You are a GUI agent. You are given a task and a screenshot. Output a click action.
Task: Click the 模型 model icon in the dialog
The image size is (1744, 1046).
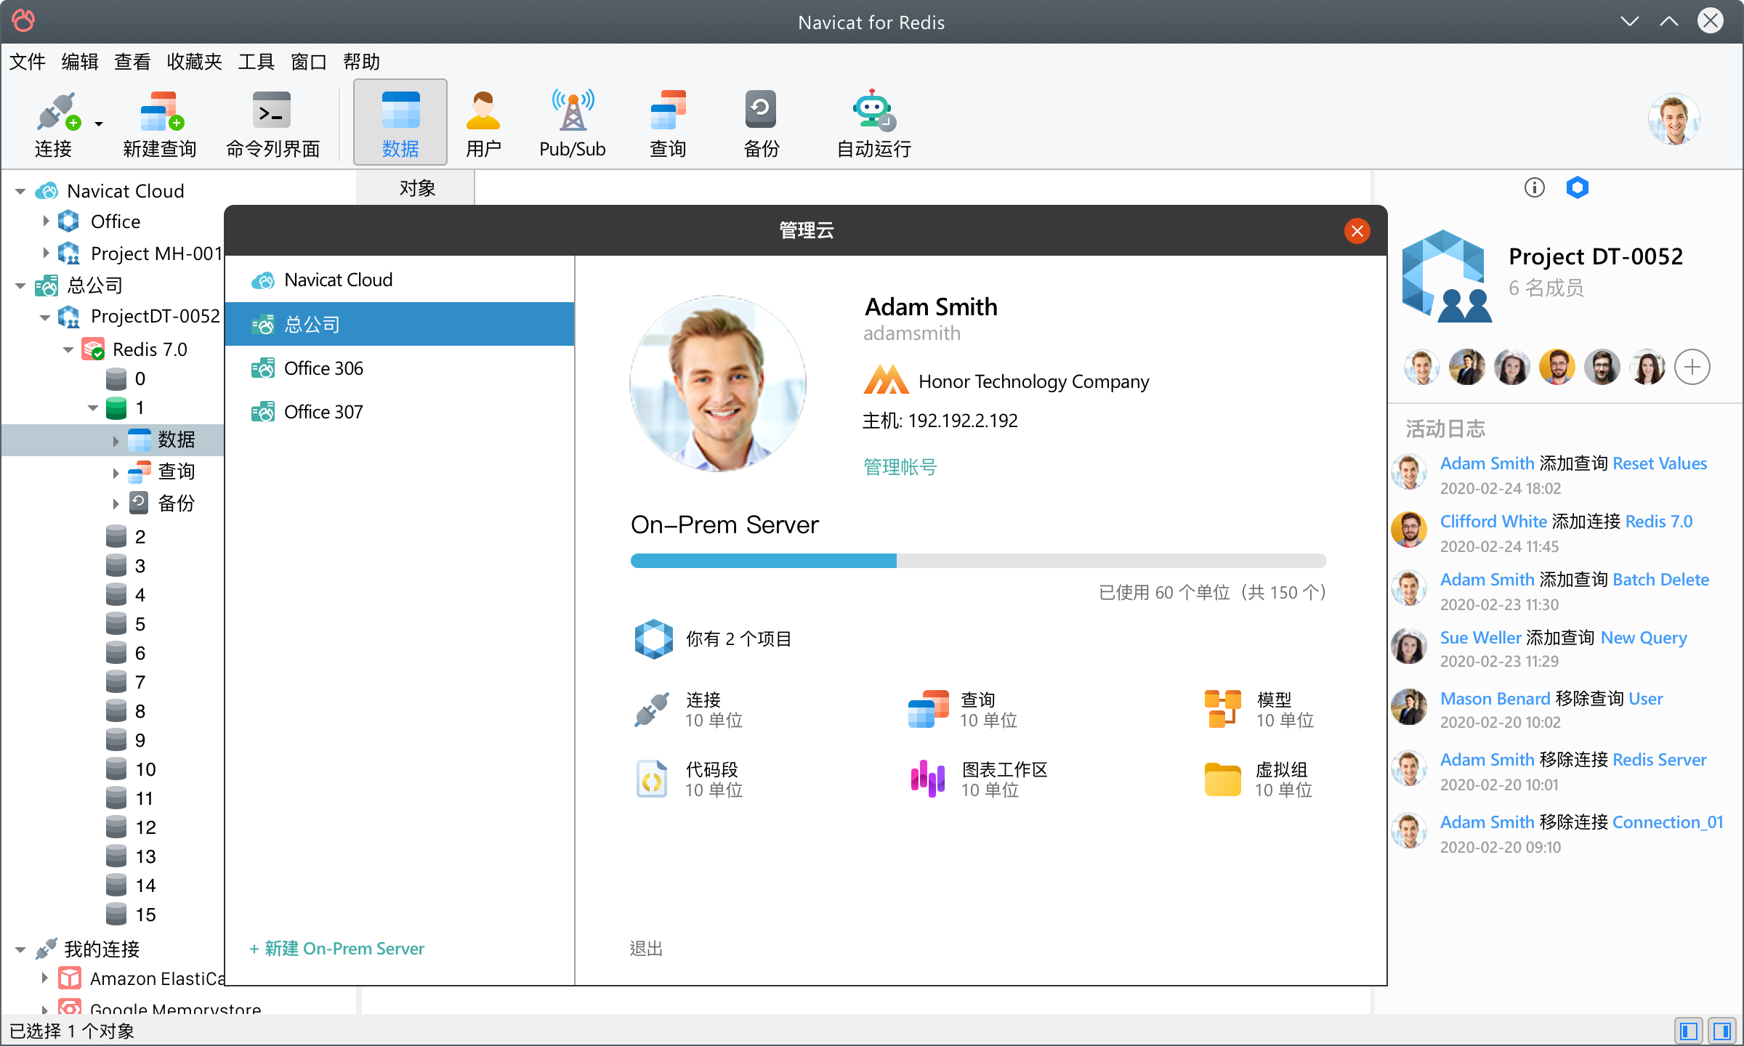[x=1223, y=709]
